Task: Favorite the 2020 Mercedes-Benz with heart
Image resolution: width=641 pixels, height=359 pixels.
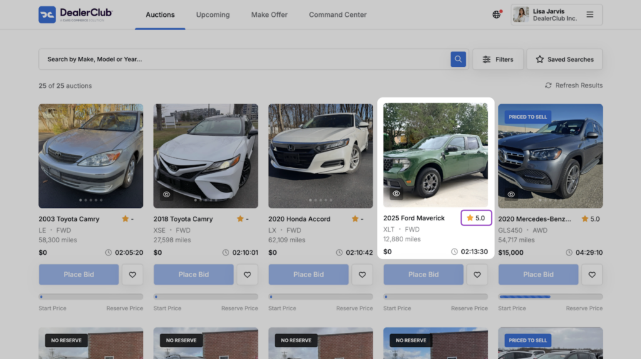Action: click(x=592, y=275)
